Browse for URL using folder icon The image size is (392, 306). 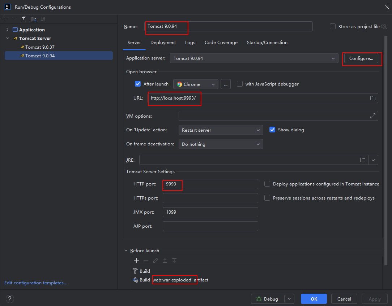point(373,98)
